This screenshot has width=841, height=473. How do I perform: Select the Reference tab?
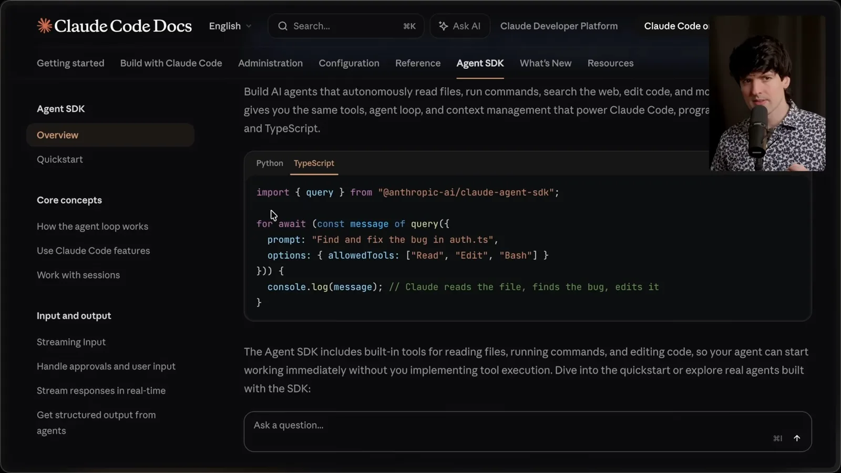coord(418,63)
